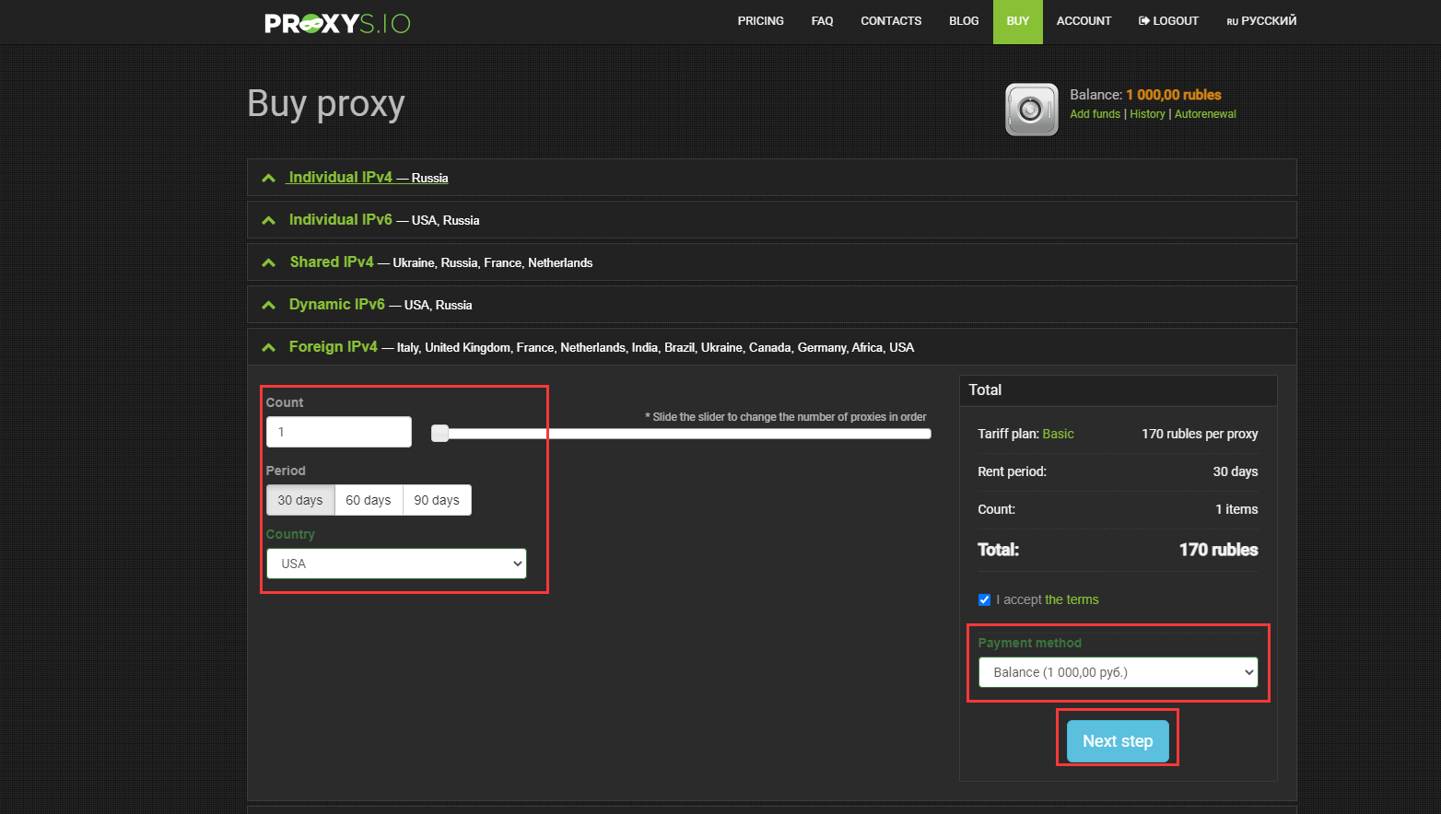
Task: Log out via the Logout link
Action: coord(1168,21)
